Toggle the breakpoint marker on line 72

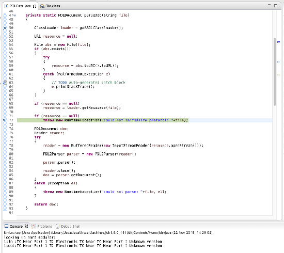[4, 120]
